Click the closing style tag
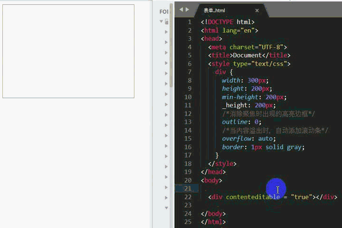 222,163
